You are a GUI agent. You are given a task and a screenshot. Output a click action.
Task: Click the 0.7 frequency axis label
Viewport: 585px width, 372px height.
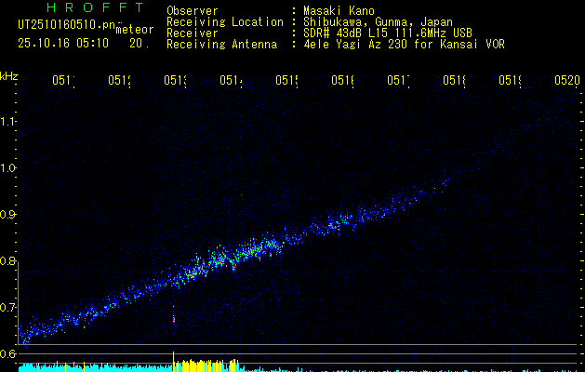pyautogui.click(x=8, y=307)
